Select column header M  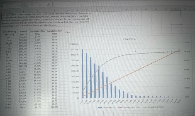coord(146,9)
